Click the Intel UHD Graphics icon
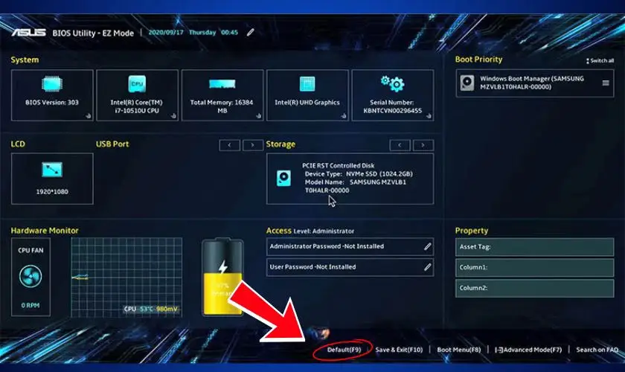This screenshot has width=625, height=372. click(x=307, y=84)
